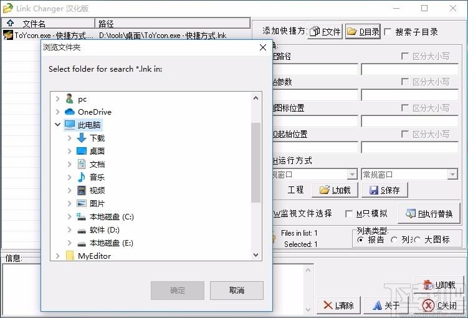
Task: Add shortcut files with F文件 button
Action: (325, 31)
